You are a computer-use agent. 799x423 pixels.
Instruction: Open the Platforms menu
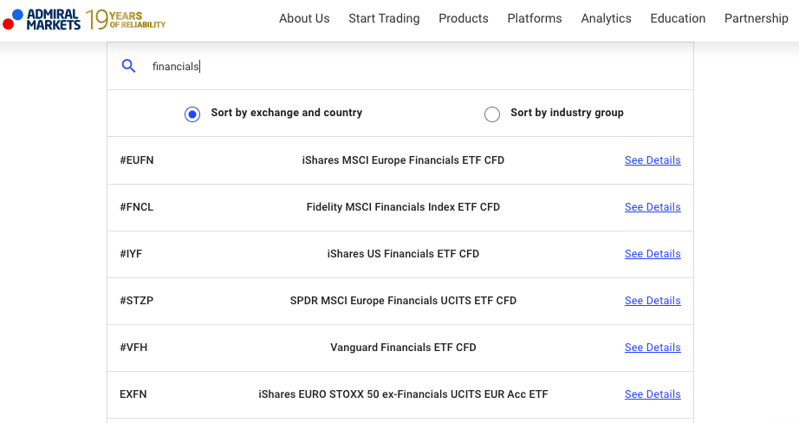[535, 18]
